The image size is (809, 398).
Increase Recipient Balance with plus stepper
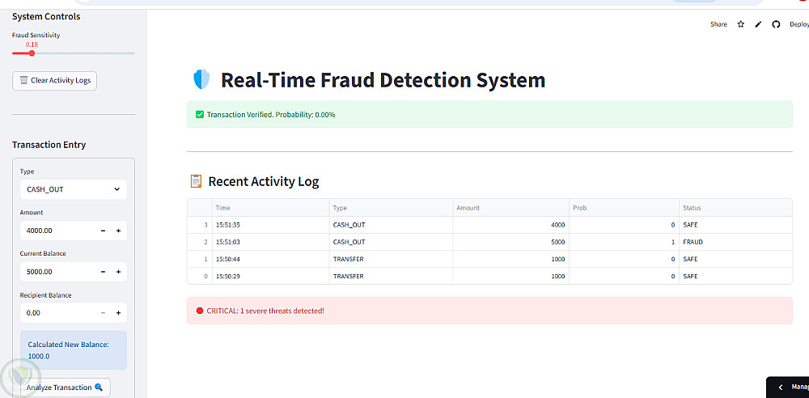pos(118,313)
